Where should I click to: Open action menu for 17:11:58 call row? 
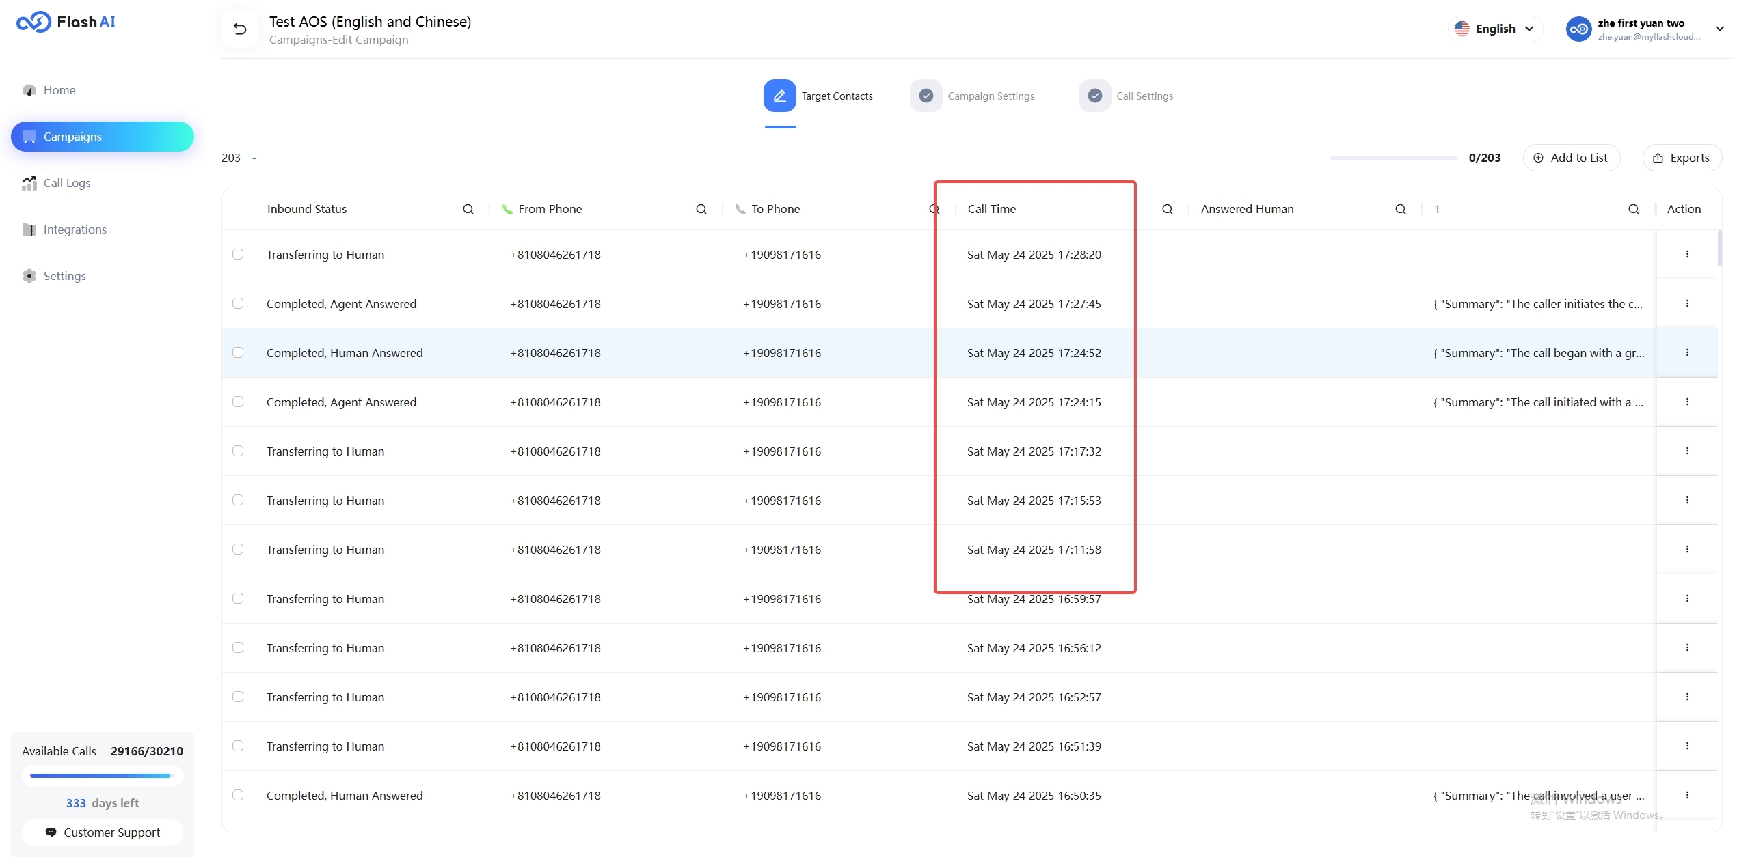point(1687,549)
